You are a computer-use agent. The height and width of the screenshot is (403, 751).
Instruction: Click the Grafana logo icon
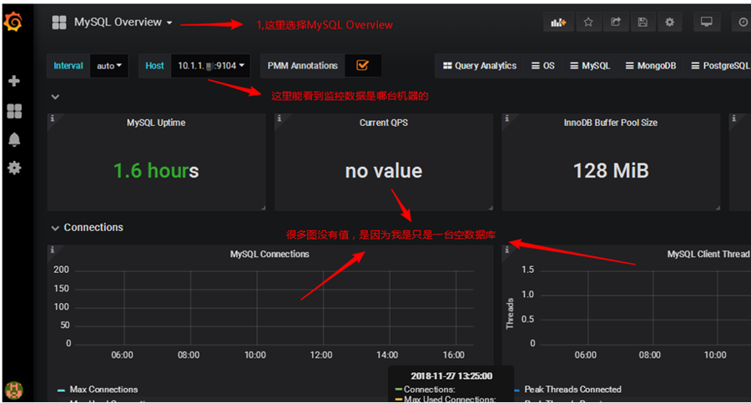coord(13,22)
